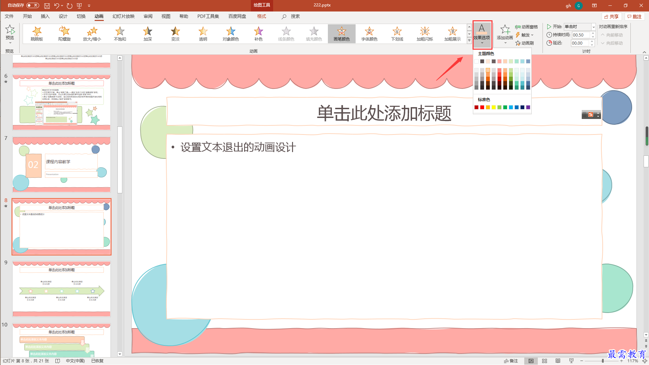Click the undo icon
This screenshot has height=365, width=649.
pyautogui.click(x=56, y=6)
